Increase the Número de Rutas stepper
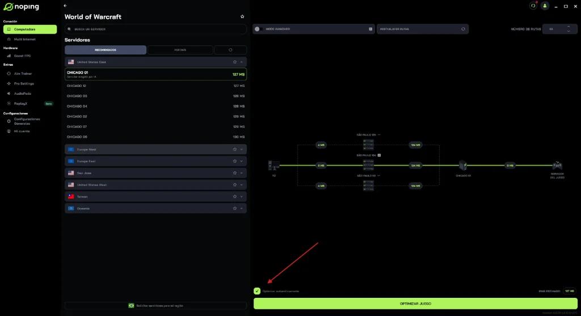581x316 pixels. click(x=569, y=27)
